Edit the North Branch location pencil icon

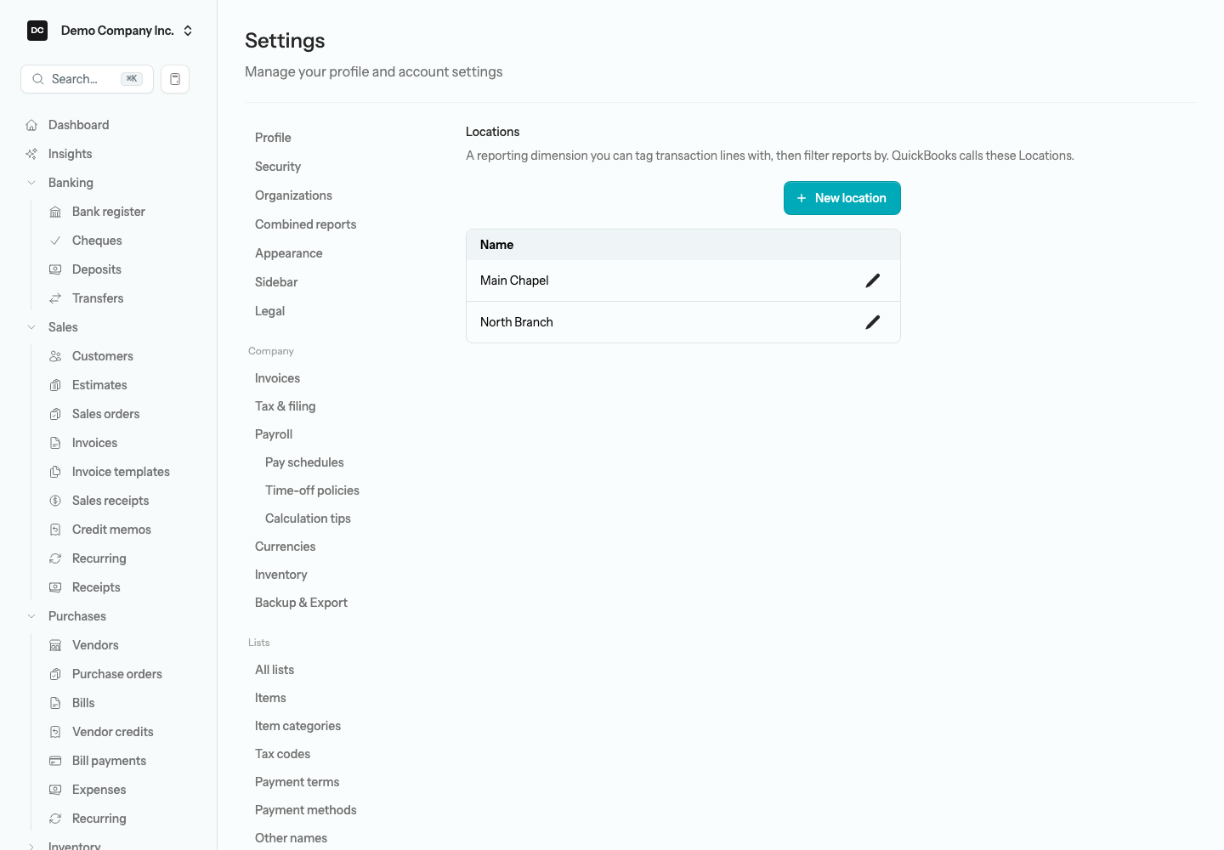(x=872, y=322)
